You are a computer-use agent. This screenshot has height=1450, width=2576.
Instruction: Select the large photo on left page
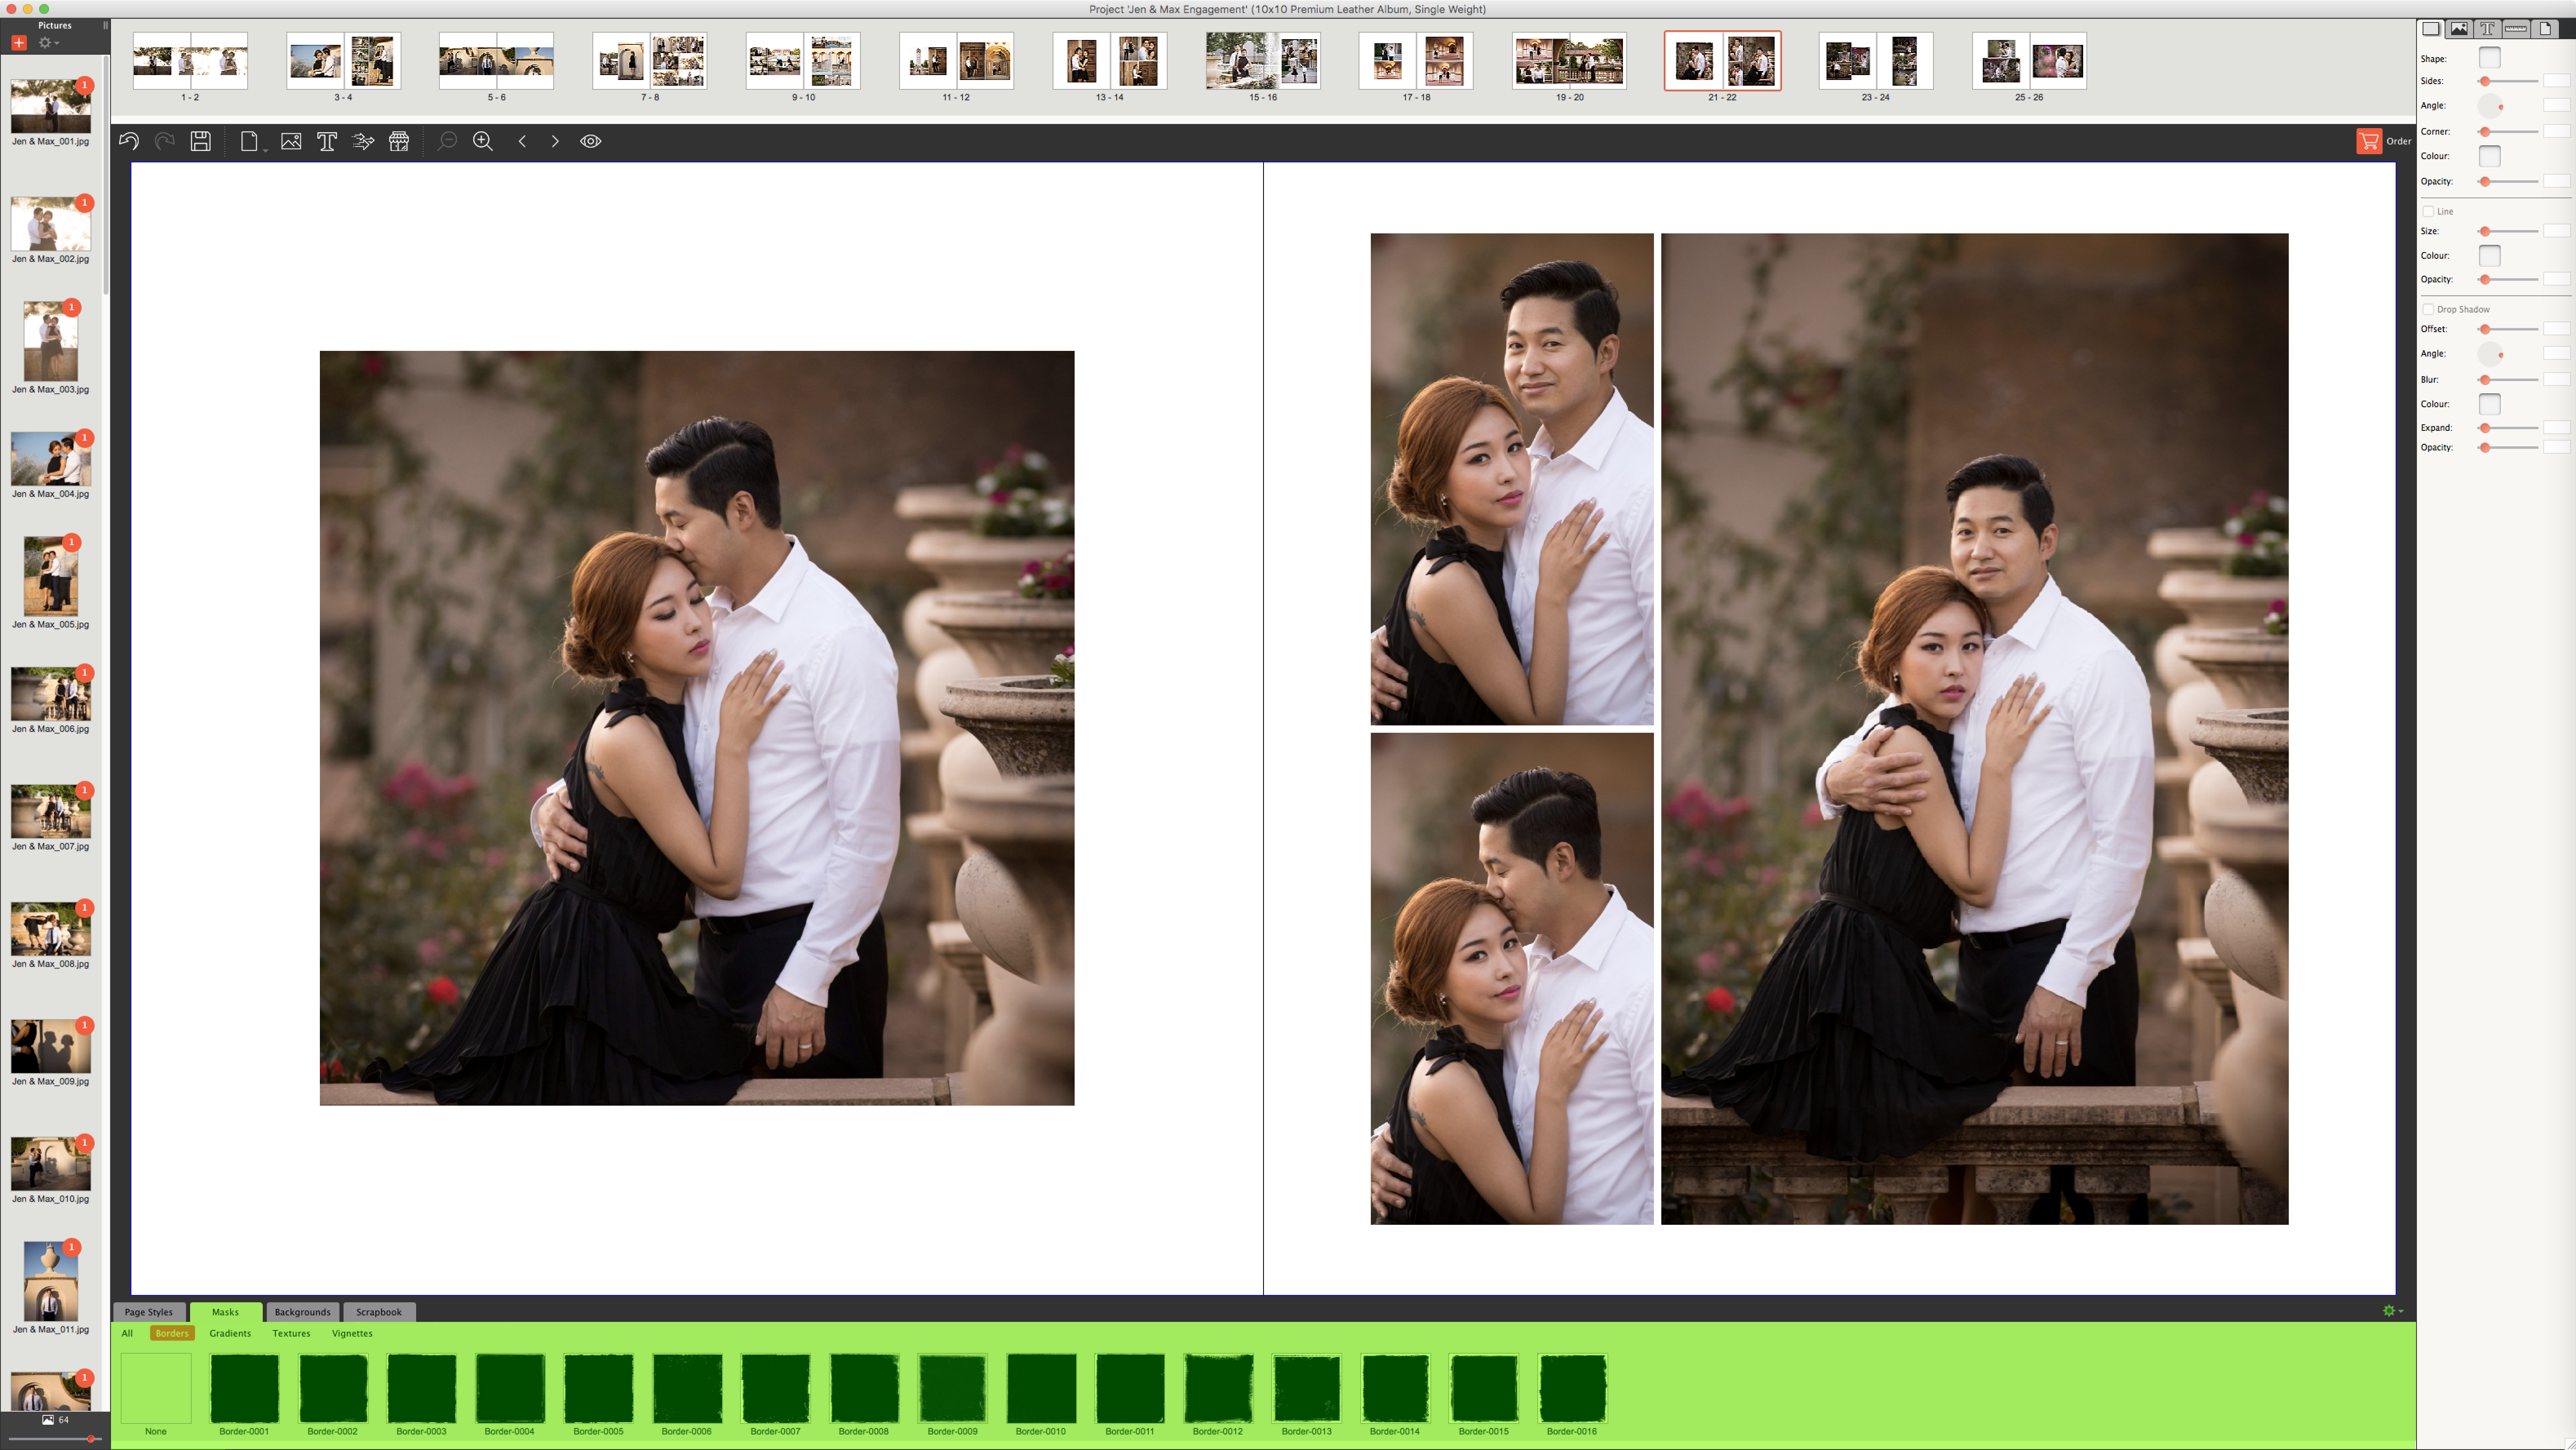[697, 727]
